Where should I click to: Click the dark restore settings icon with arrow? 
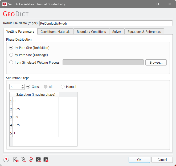38,160
